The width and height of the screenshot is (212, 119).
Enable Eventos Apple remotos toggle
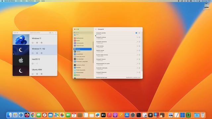click(136, 55)
